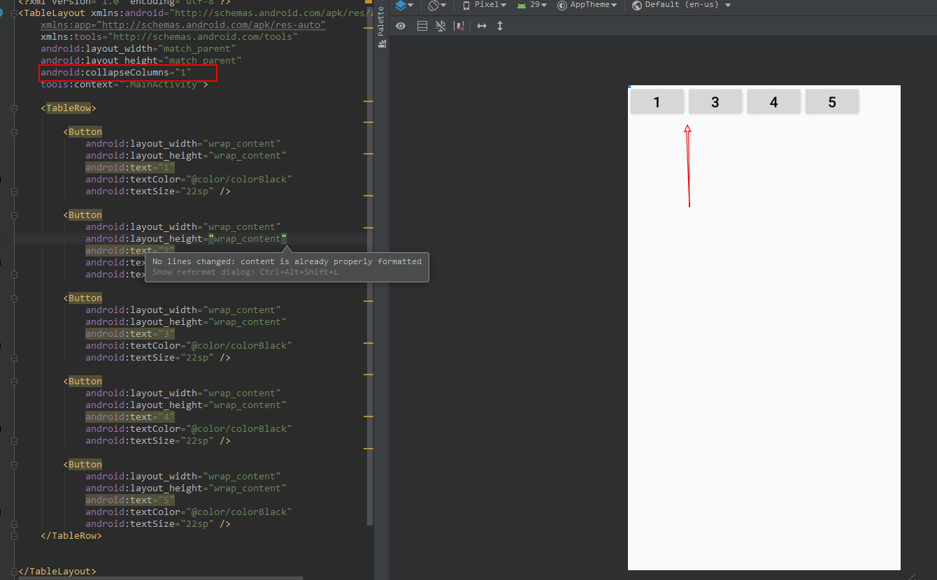Collapse the TableRow tag fold marker
Image resolution: width=937 pixels, height=580 pixels.
14,108
